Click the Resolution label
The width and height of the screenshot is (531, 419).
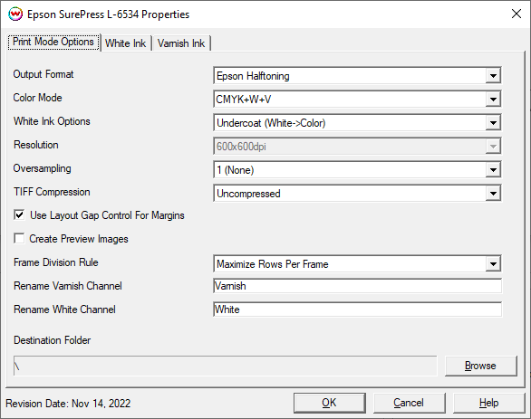click(36, 145)
